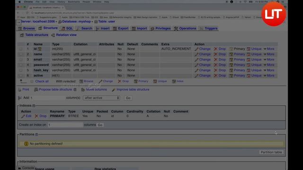This screenshot has height=170, width=303.
Task: Click the Change pencil icon for active row
Action: tap(196, 76)
